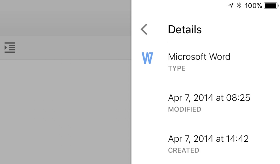This screenshot has height=164, width=280.
Task: Tap the increase indent icon
Action: pos(10,48)
